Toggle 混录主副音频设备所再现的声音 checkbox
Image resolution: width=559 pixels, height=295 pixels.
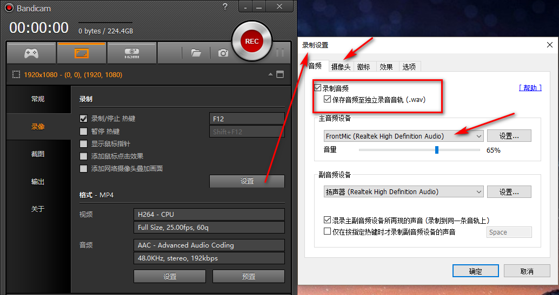(x=327, y=220)
